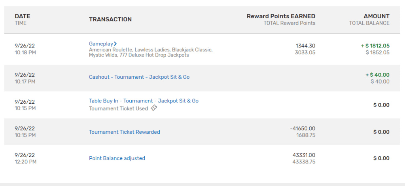This screenshot has width=405, height=186.
Task: Open Cashout - Tournament - Jackpot Sit & Go
Action: (139, 77)
